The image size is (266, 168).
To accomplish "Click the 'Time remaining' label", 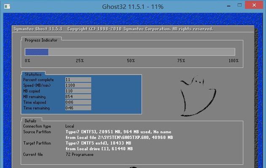I will click(37, 108).
